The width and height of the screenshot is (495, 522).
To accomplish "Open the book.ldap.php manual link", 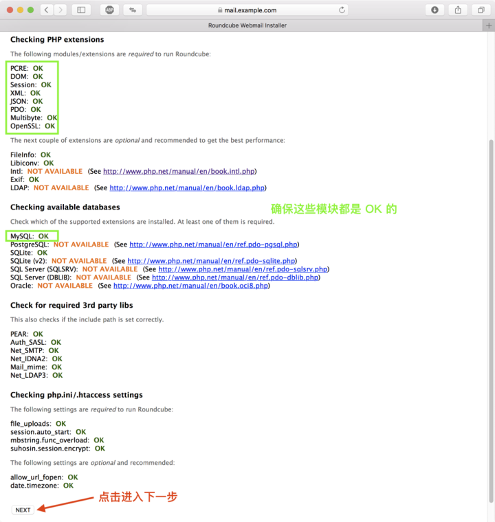I will pyautogui.click(x=187, y=188).
